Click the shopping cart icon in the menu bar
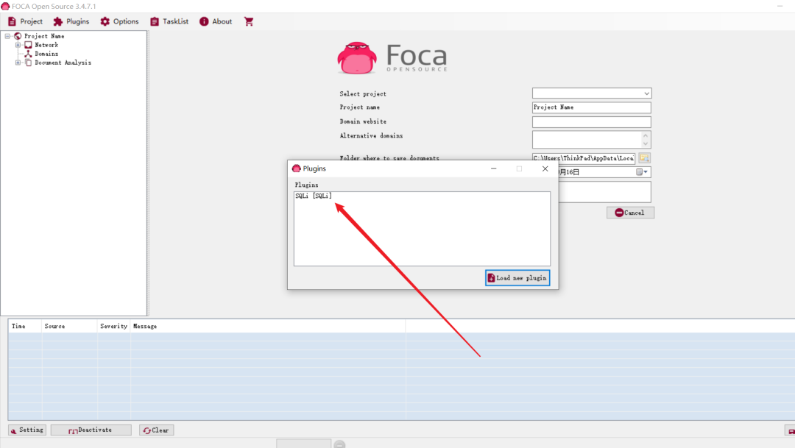This screenshot has width=795, height=448. tap(249, 21)
